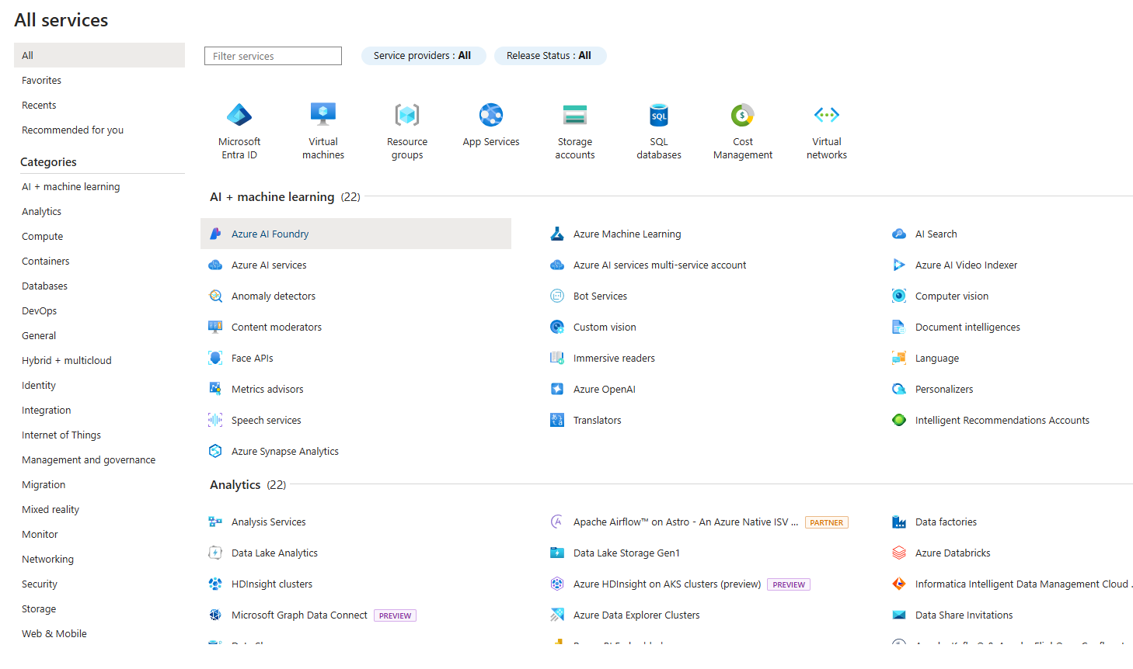Open the Virtual networks icon
The width and height of the screenshot is (1133, 669).
[827, 115]
